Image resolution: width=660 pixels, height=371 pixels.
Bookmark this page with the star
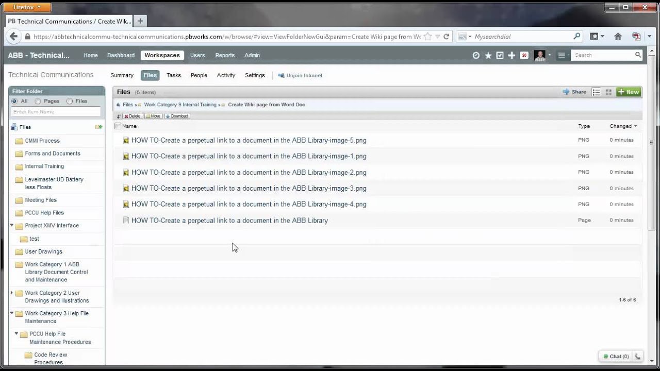click(x=427, y=37)
